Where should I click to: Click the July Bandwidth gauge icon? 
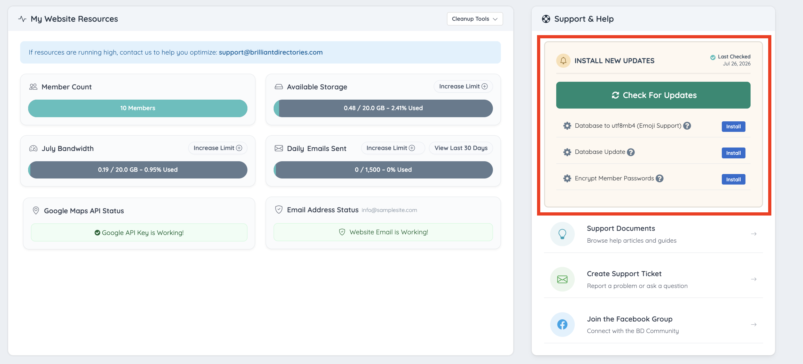(33, 148)
